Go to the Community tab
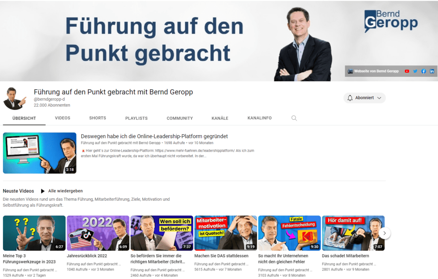This screenshot has width=438, height=279. tap(180, 118)
